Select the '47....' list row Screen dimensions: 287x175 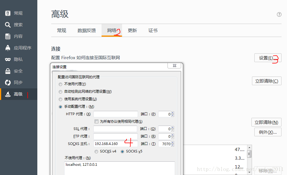point(215,150)
